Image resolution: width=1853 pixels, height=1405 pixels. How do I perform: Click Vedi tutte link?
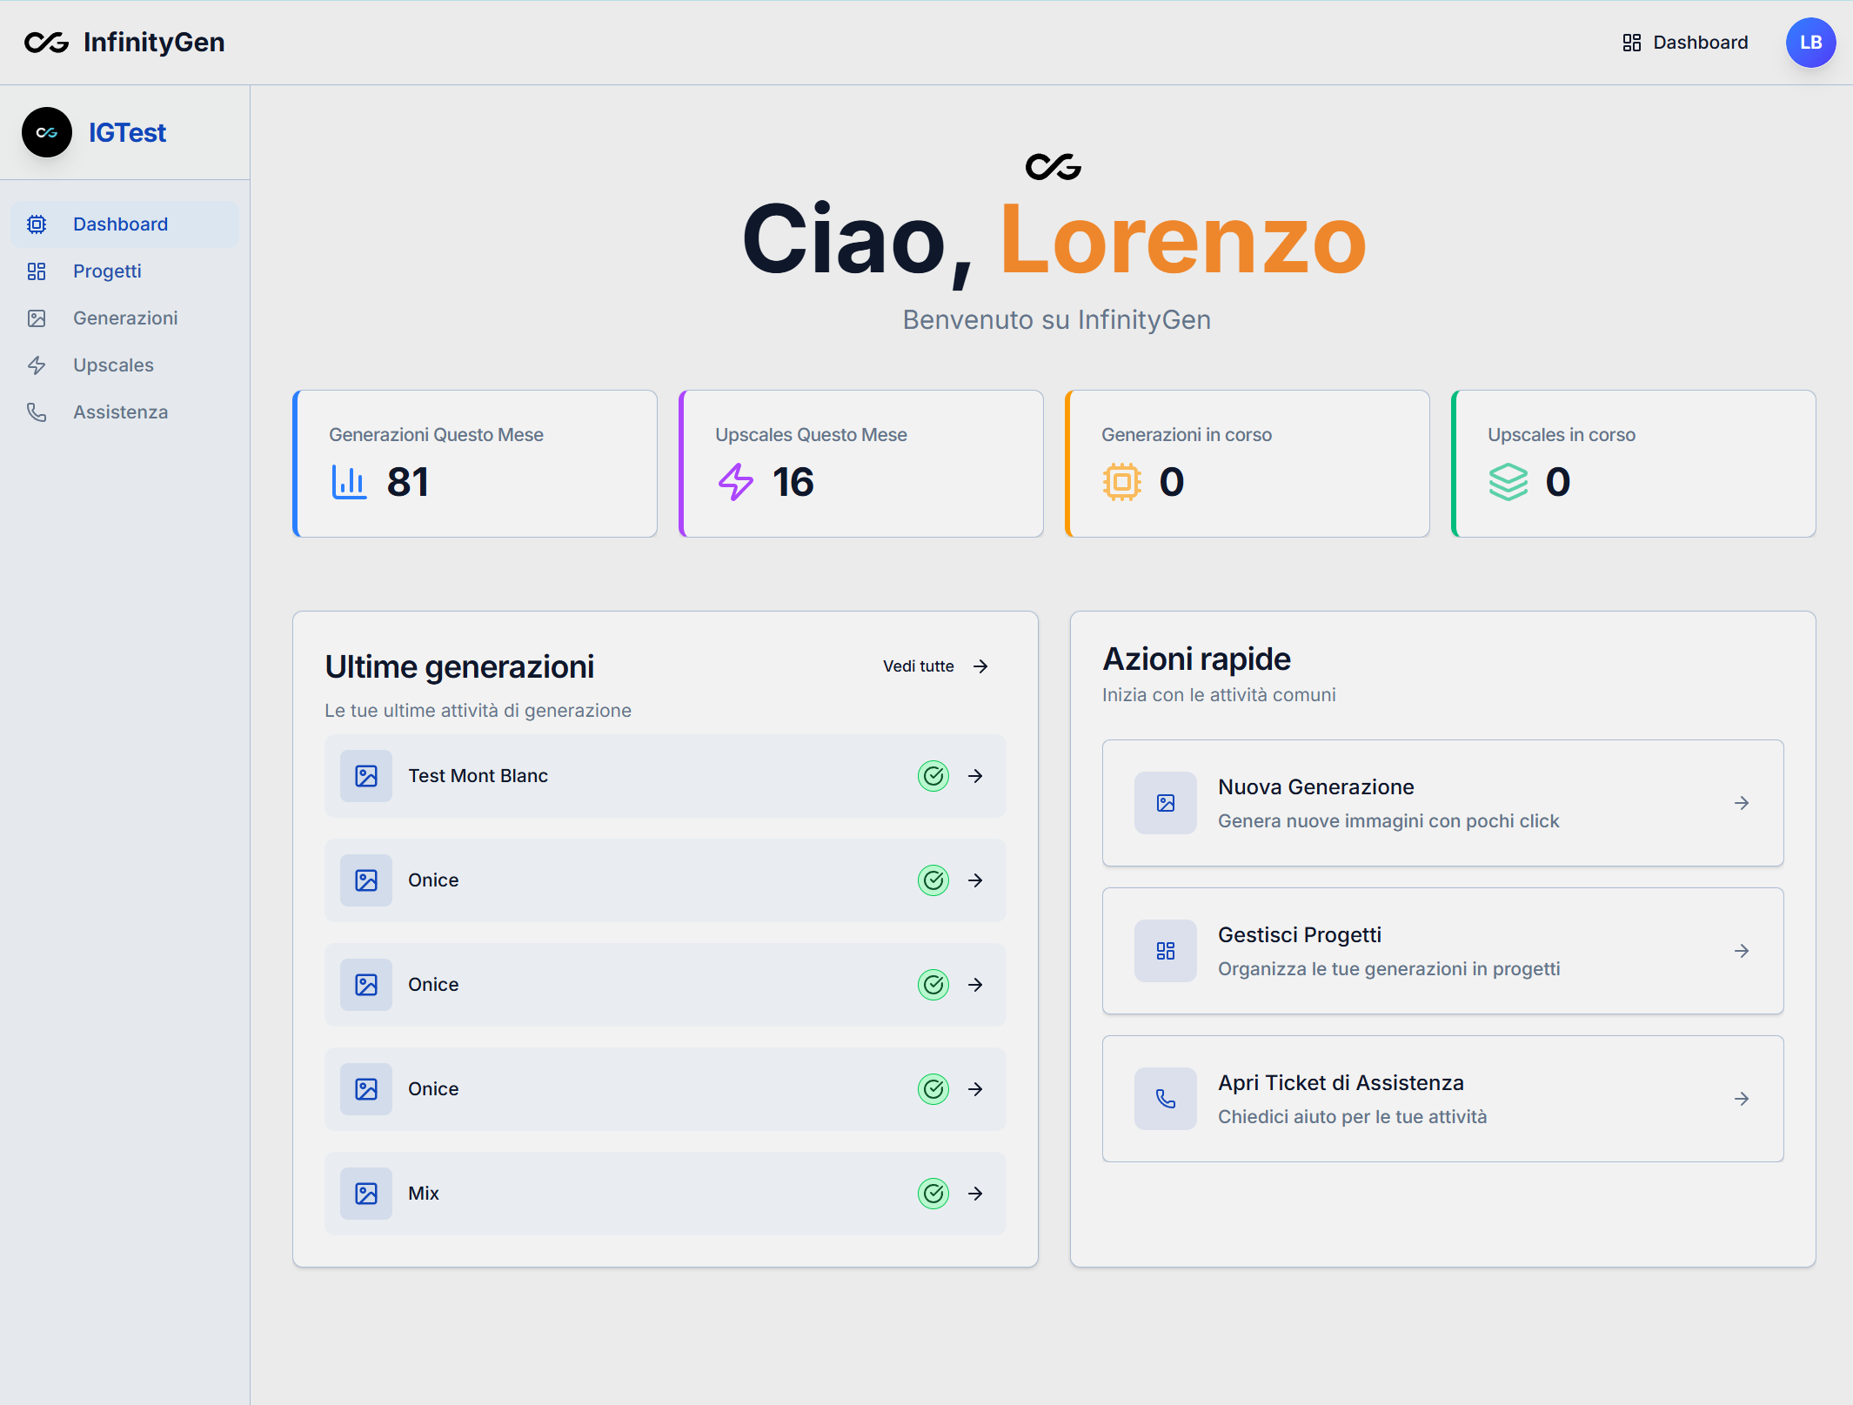(934, 666)
